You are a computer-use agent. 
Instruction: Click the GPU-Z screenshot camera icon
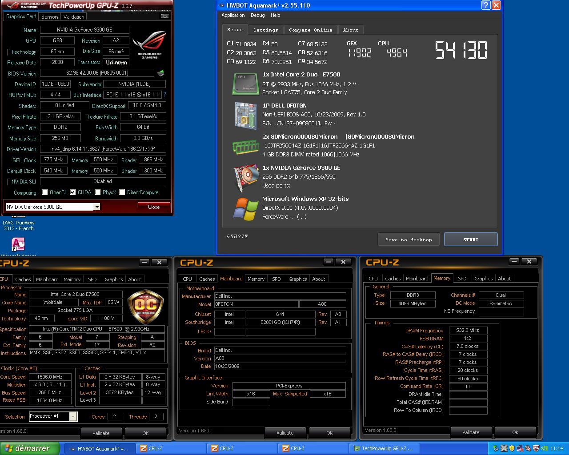(164, 16)
